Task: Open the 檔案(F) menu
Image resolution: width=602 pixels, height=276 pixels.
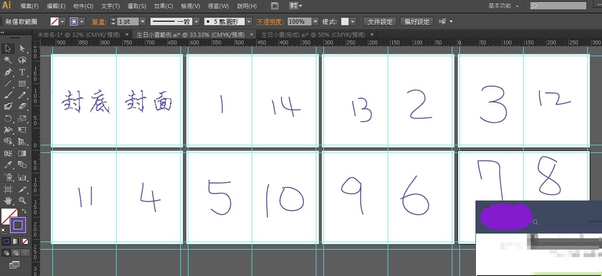Action: tap(30, 6)
